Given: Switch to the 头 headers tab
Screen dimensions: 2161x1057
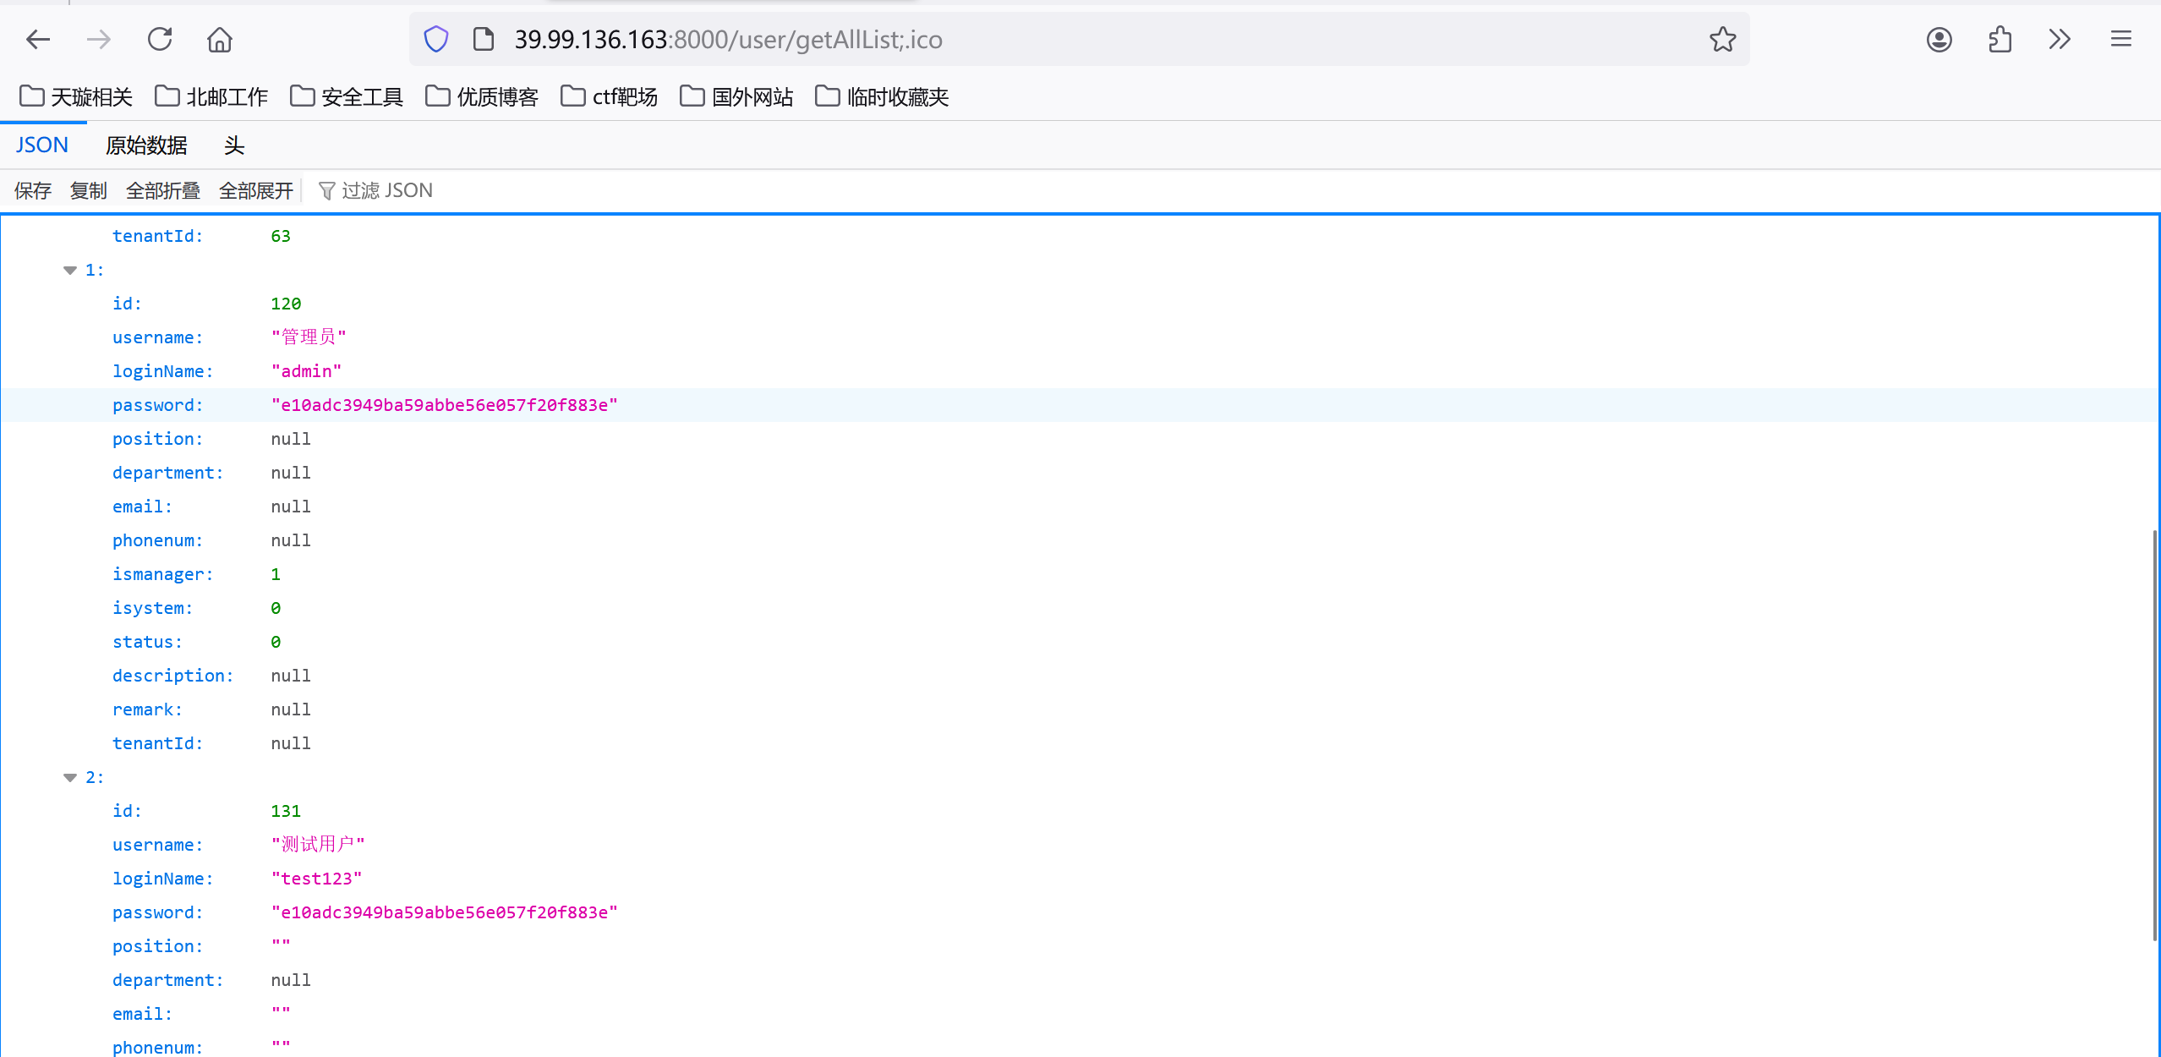Looking at the screenshot, I should (x=234, y=145).
